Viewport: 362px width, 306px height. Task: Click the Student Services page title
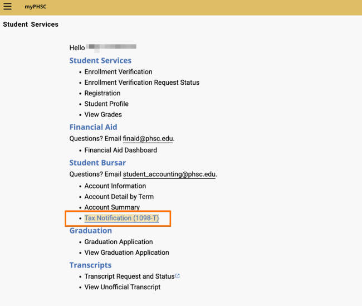pyautogui.click(x=31, y=25)
